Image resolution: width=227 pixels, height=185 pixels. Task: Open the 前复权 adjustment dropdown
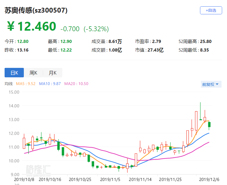point(211,84)
